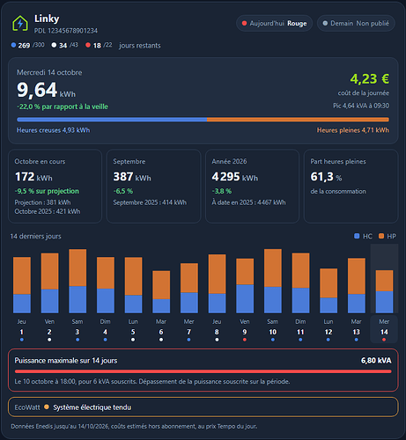Click À date en 2025 : 4467 kWh

tap(248, 202)
